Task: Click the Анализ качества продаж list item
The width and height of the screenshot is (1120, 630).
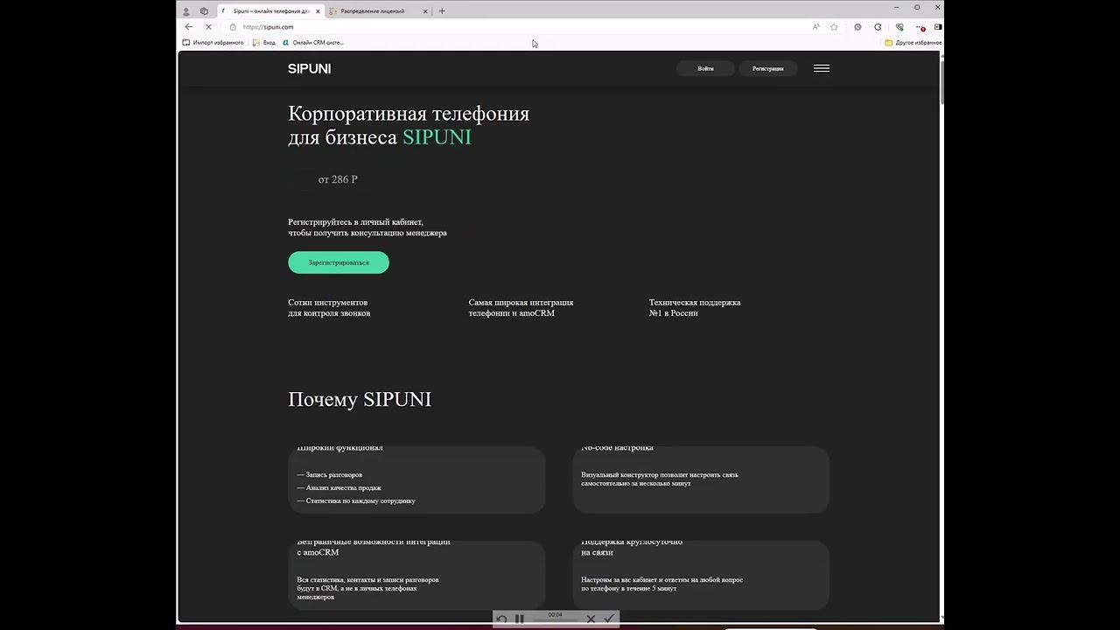Action: pos(339,487)
